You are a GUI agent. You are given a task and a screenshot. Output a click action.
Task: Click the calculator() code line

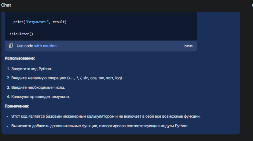coord(21,34)
